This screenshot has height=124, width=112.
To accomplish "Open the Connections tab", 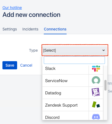I will pos(55,29).
